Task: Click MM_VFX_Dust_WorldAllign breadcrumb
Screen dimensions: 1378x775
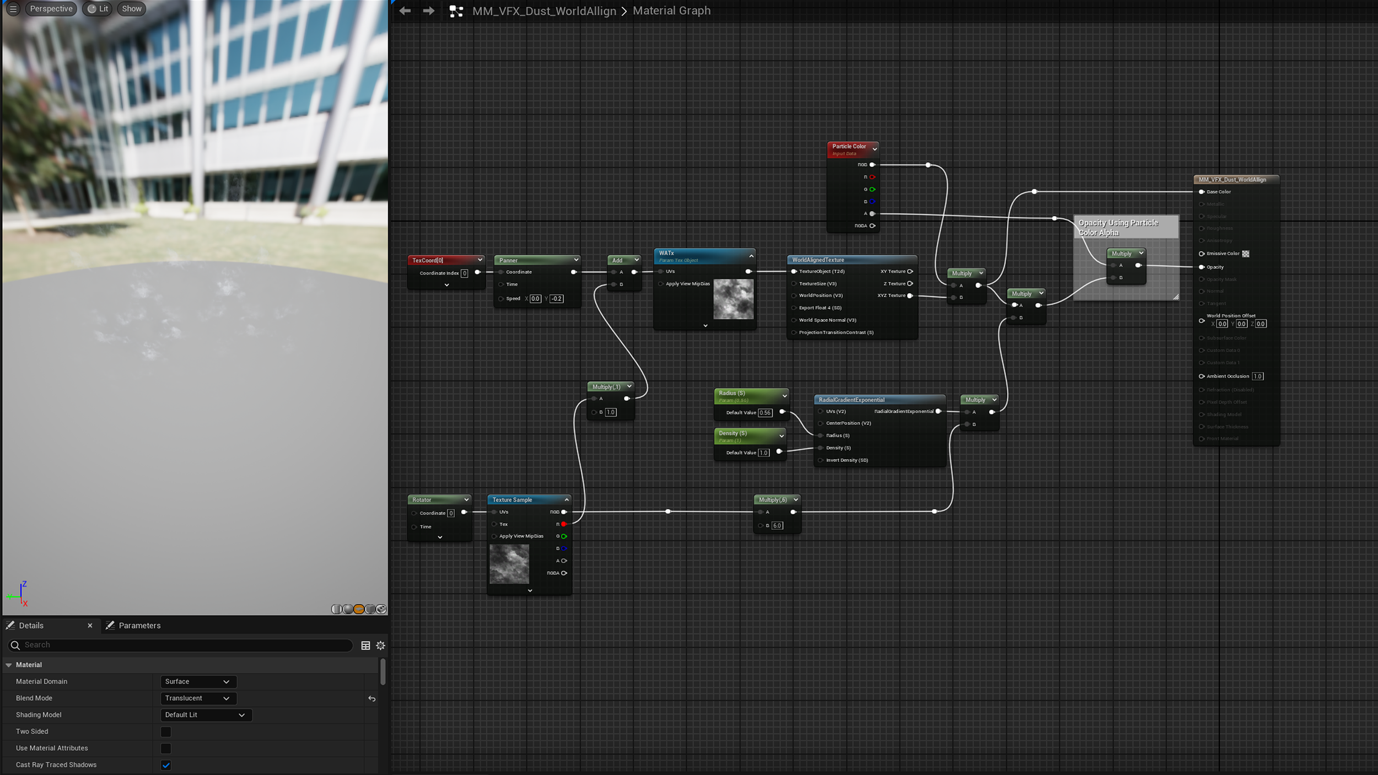Action: [544, 11]
